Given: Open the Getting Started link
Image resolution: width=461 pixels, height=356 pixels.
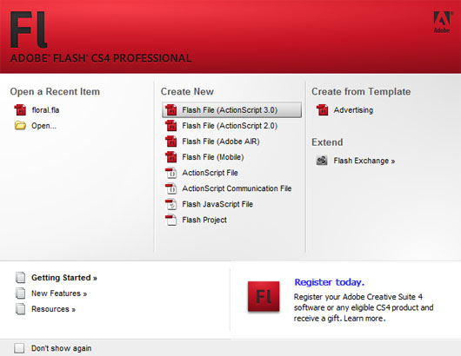Looking at the screenshot, I should [x=64, y=278].
